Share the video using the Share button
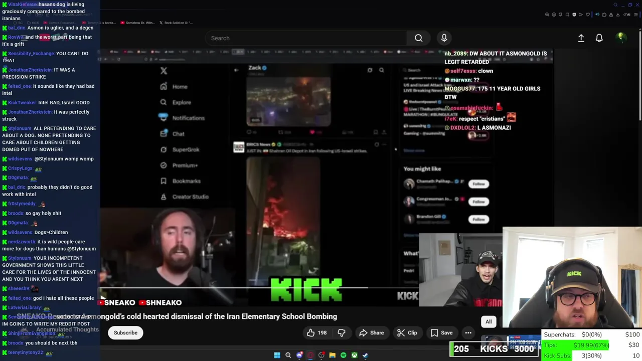 point(371,333)
